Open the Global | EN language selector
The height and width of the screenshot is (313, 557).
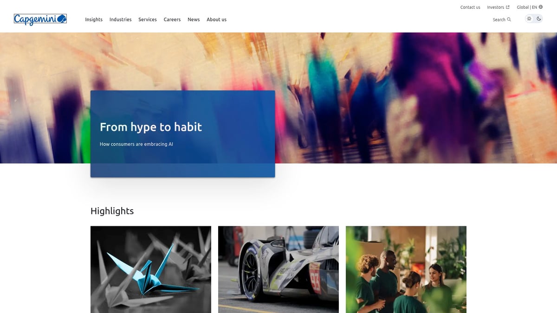[x=530, y=7]
